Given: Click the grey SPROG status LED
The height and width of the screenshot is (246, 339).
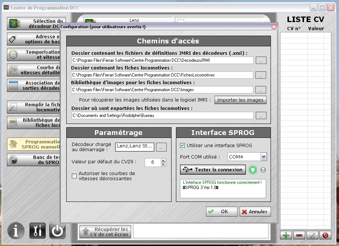Looking at the screenshot, I should pos(263,170).
